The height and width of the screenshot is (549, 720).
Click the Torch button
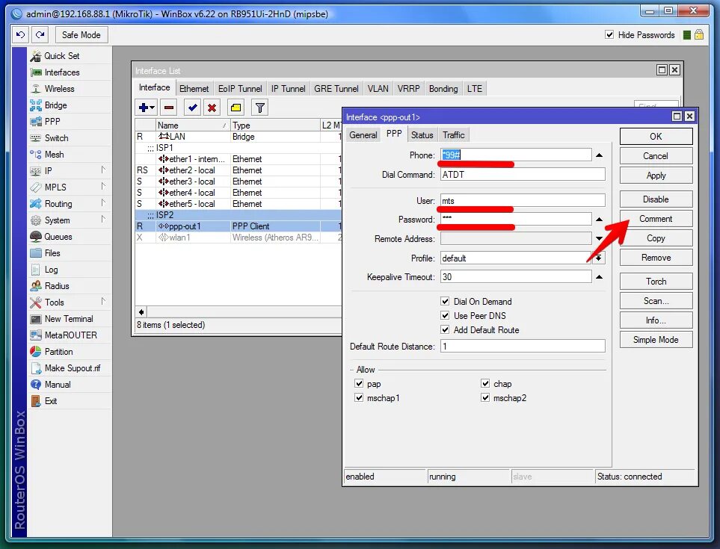coord(656,281)
